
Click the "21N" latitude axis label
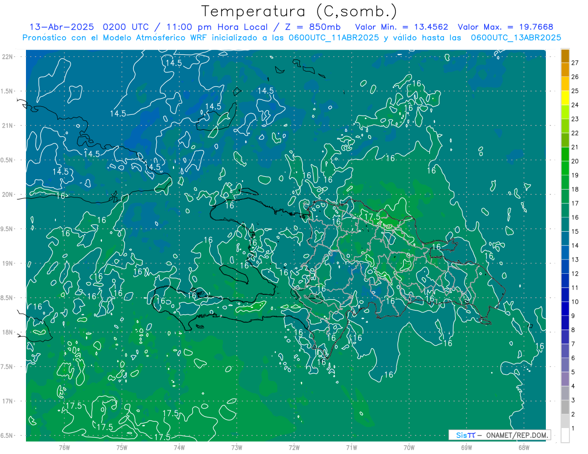pyautogui.click(x=7, y=125)
